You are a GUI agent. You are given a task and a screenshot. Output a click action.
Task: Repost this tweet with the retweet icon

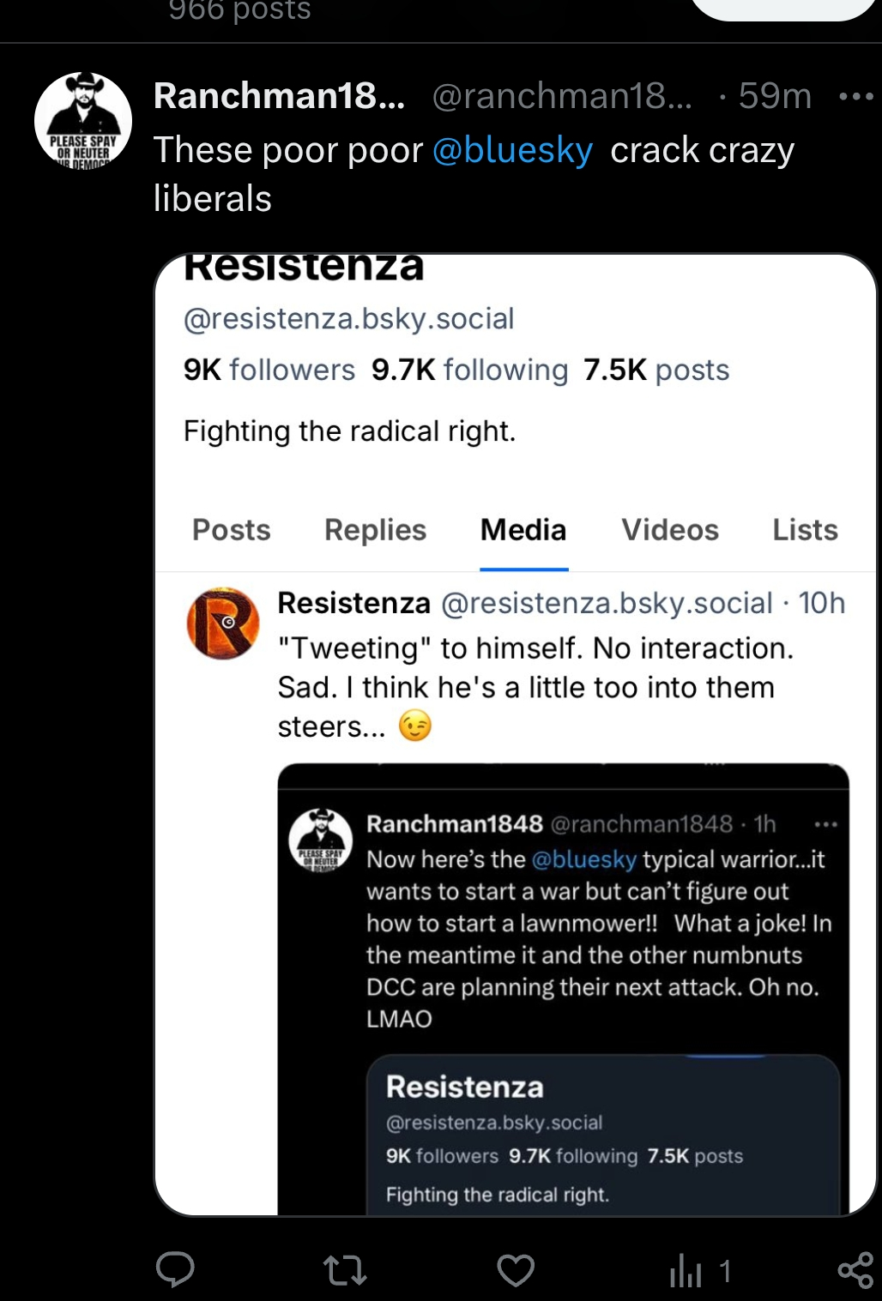[345, 1270]
